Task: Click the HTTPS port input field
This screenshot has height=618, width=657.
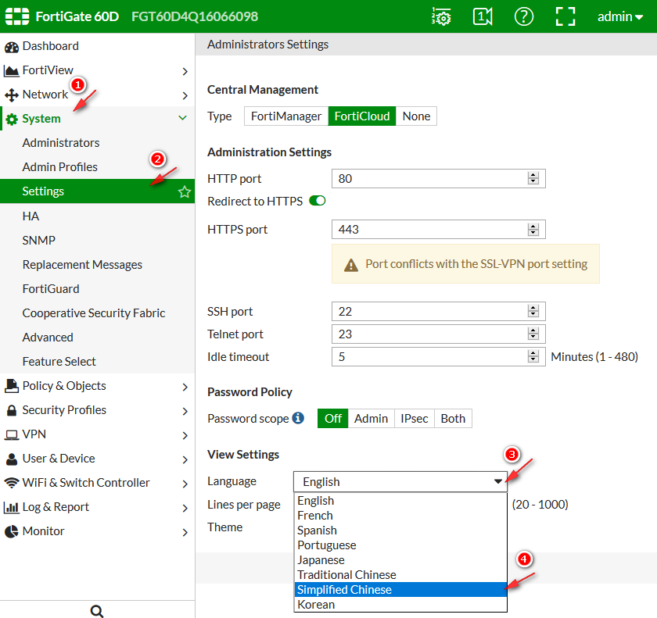Action: (438, 229)
